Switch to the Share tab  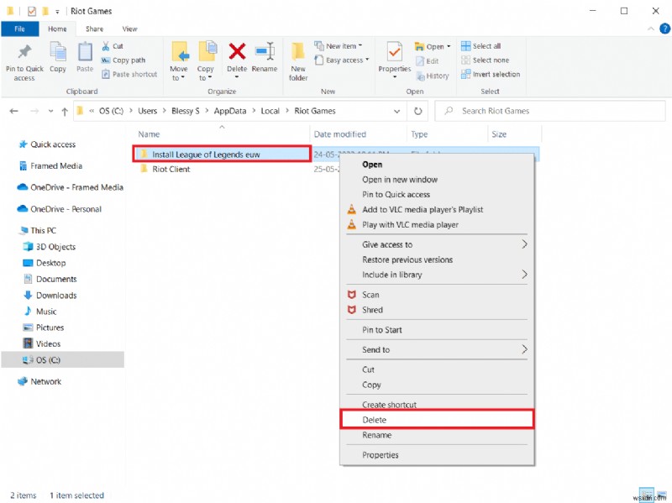(94, 29)
